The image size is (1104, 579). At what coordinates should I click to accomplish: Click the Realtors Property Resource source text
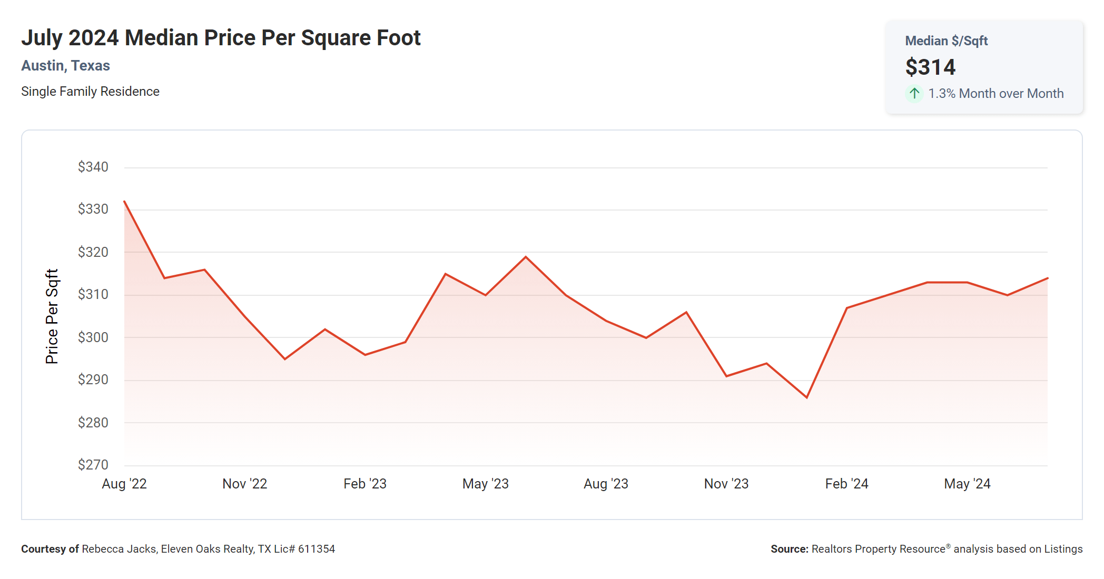tap(926, 548)
